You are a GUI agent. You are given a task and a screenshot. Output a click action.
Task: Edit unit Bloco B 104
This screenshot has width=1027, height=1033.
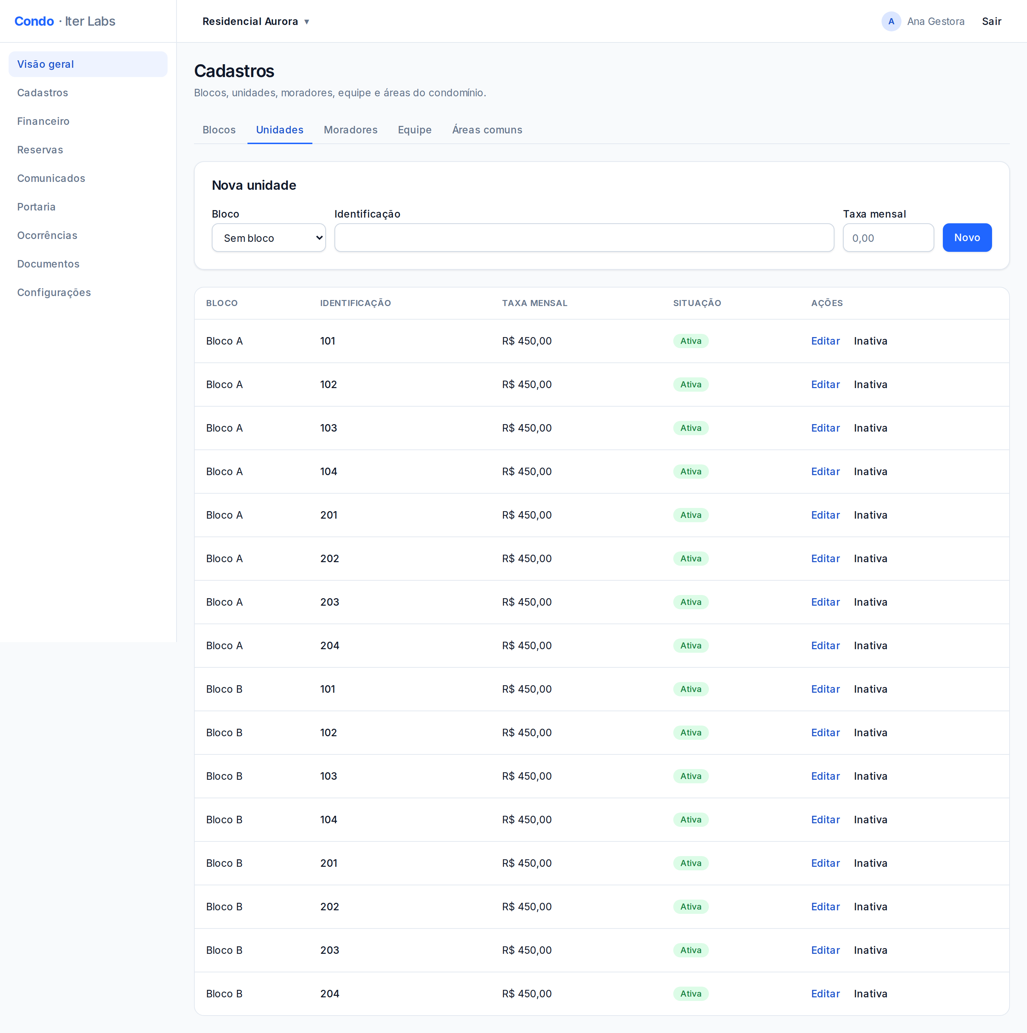point(825,820)
